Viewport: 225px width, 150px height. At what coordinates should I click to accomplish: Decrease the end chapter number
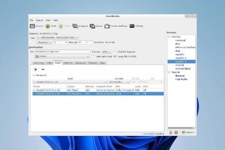(87, 42)
